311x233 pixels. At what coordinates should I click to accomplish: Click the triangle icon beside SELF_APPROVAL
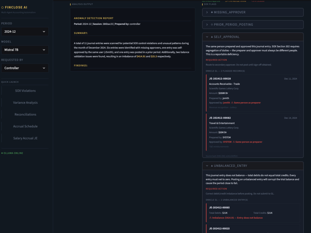coord(212,37)
